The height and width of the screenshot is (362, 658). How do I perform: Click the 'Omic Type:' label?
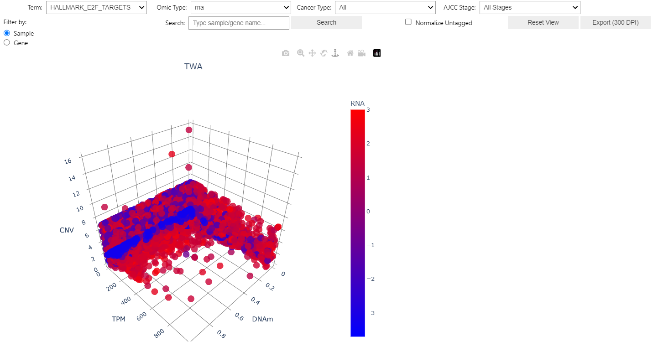[172, 7]
